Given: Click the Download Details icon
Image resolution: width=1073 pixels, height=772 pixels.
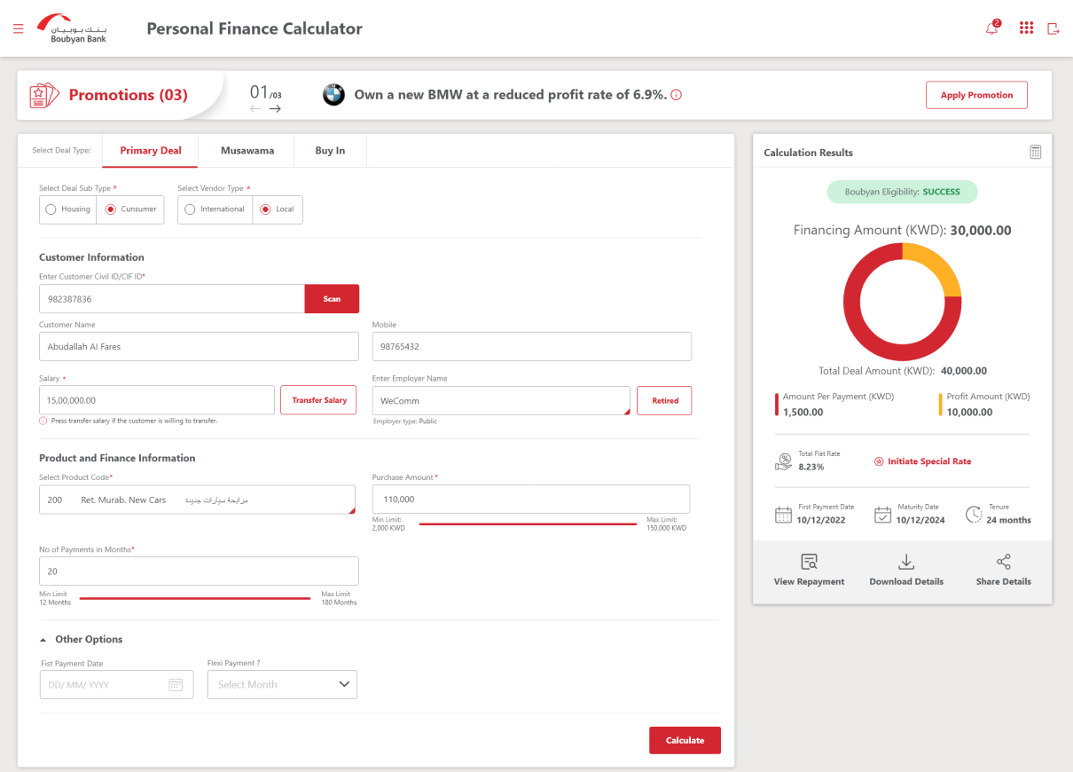Looking at the screenshot, I should 906,563.
